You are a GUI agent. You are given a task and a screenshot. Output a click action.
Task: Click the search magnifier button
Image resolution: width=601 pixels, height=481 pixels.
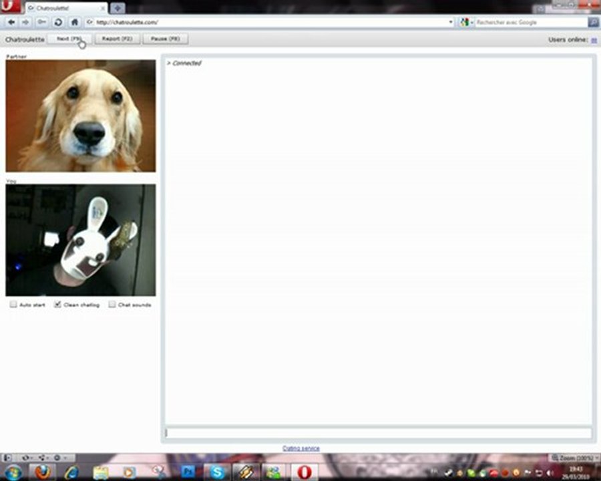(x=593, y=22)
